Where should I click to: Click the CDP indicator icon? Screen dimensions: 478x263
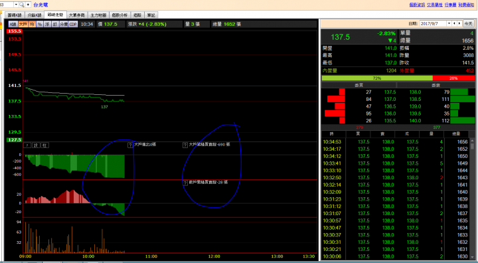(x=73, y=24)
